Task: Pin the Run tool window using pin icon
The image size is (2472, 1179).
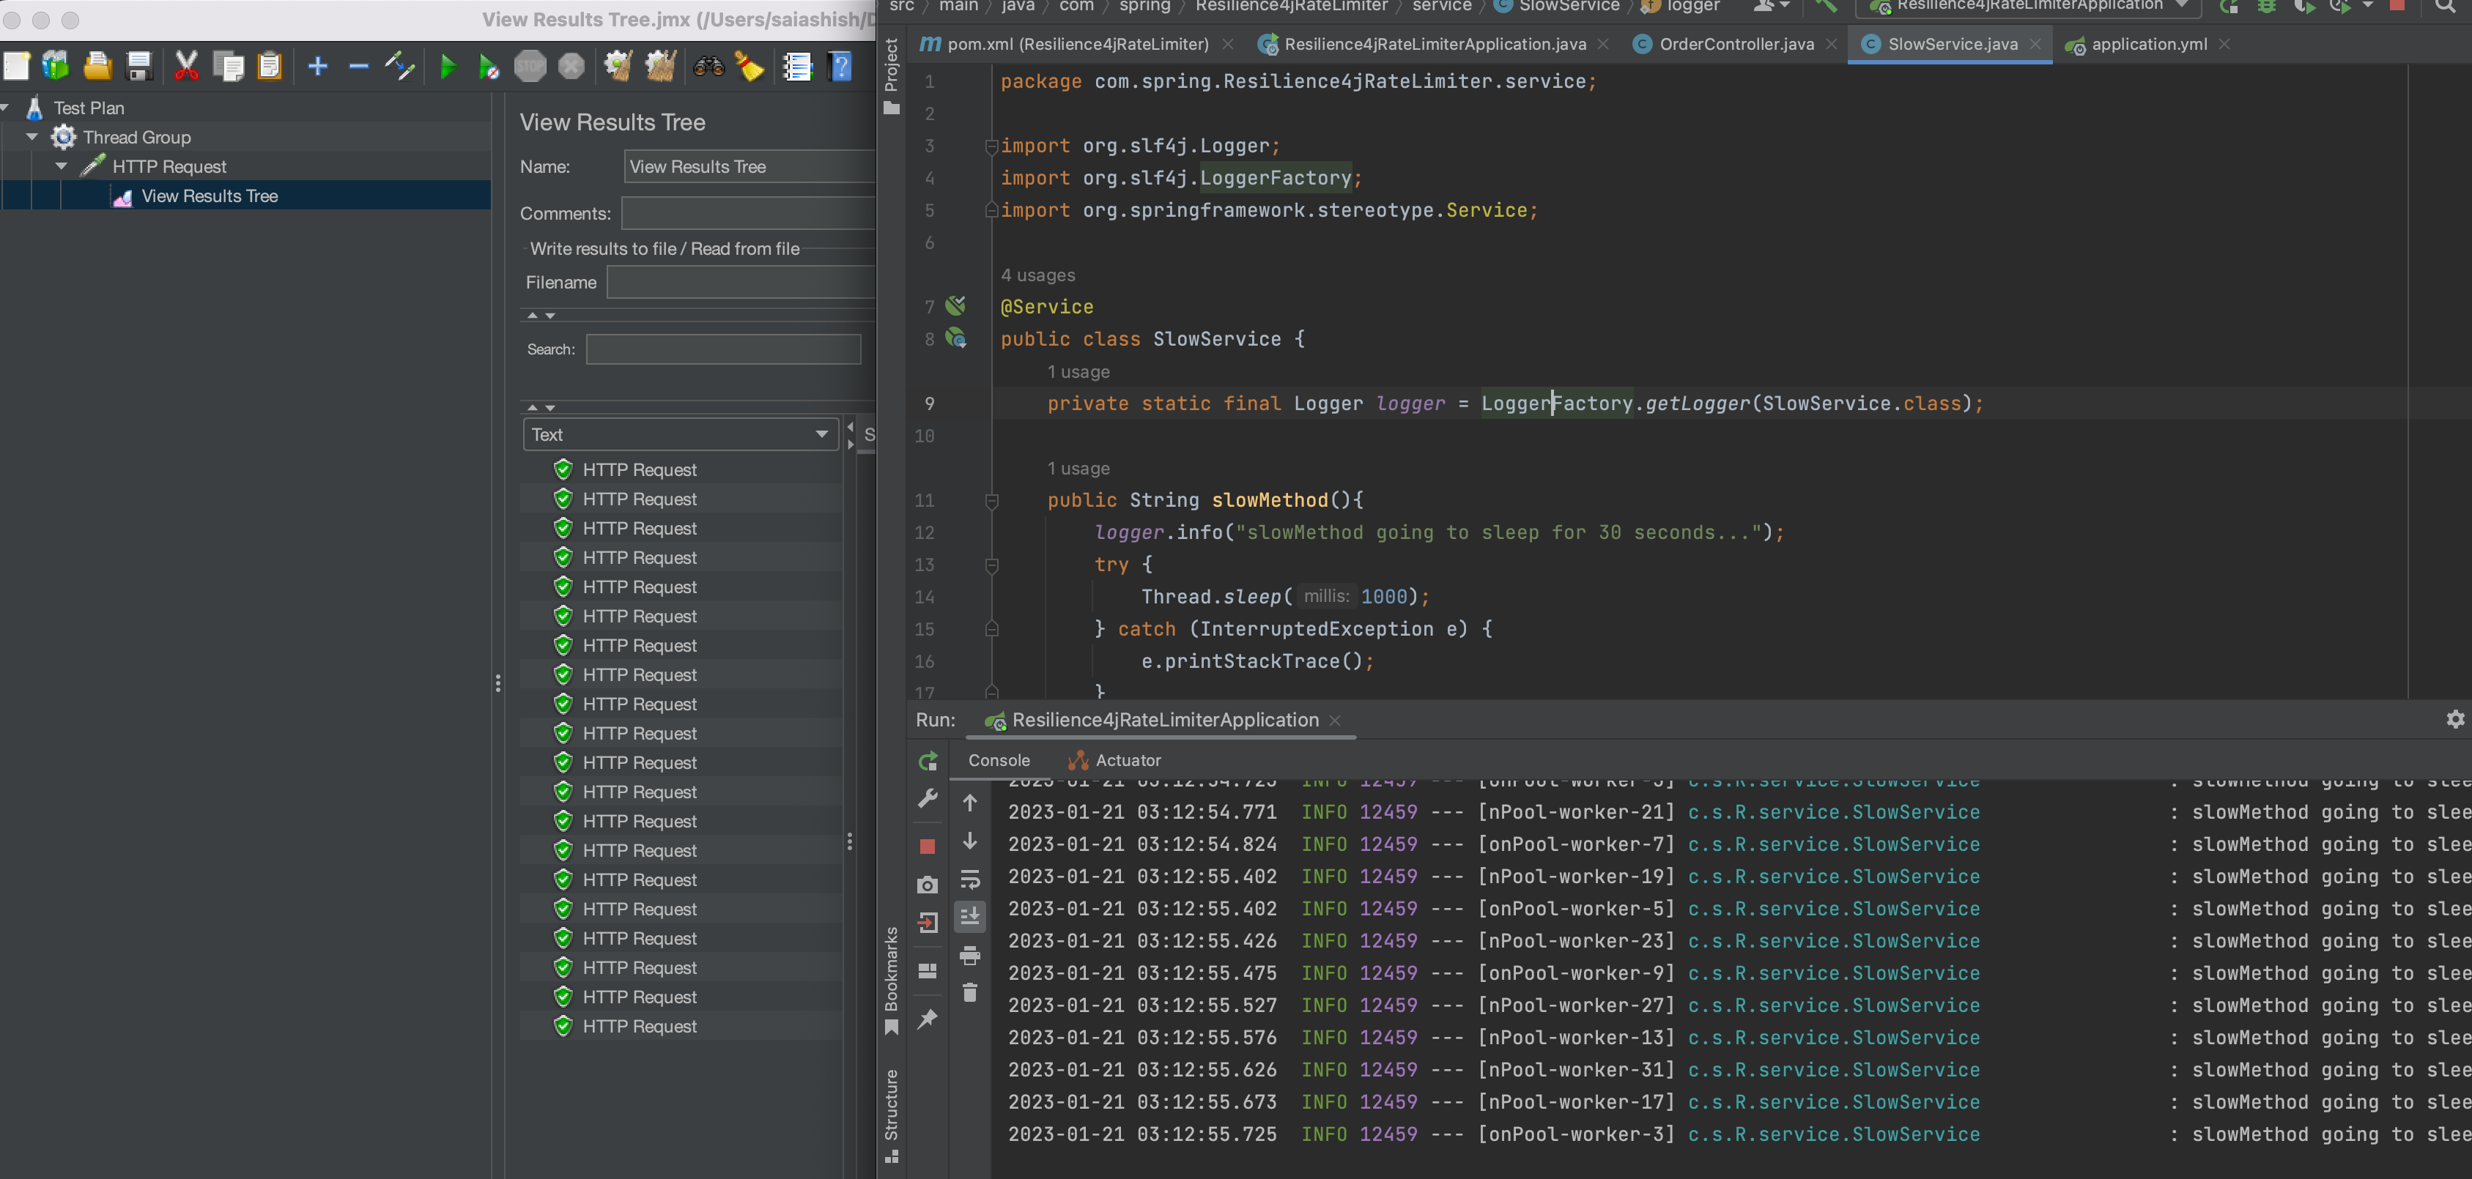Action: [927, 1019]
